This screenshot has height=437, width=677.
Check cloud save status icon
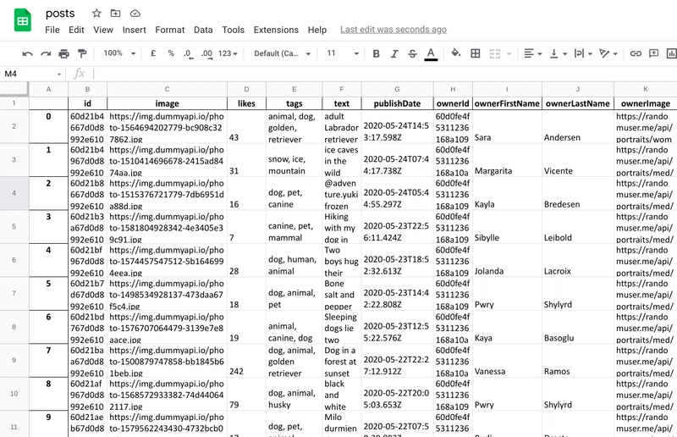click(x=135, y=14)
